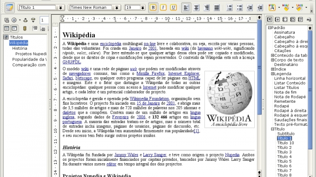Show page styles in the styles panel
The width and height of the screenshot is (316, 177).
tap(293, 20)
